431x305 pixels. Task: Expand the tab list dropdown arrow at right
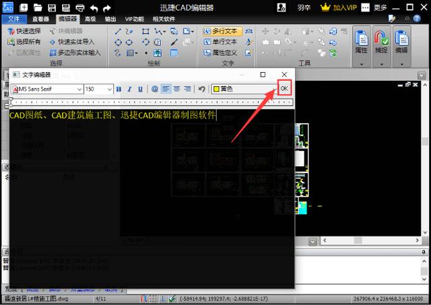coord(422,75)
